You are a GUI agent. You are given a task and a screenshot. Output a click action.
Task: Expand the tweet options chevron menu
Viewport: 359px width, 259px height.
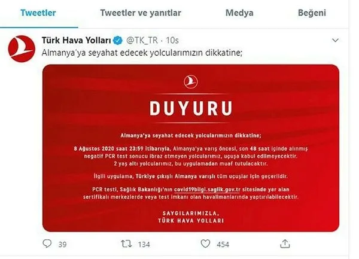pyautogui.click(x=335, y=41)
